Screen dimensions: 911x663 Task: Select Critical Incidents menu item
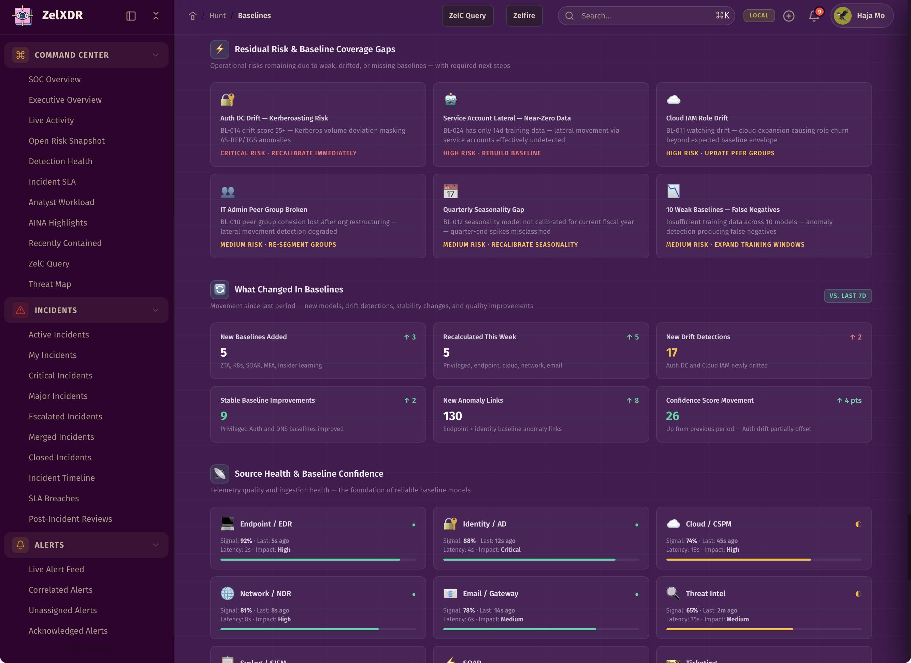click(x=60, y=375)
